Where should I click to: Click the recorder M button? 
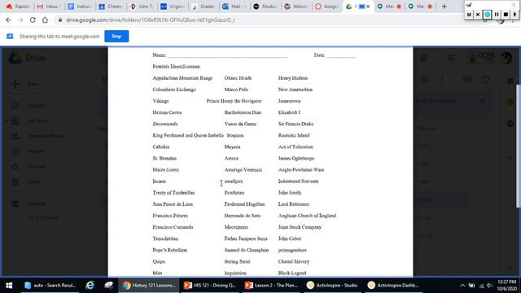[x=469, y=15]
